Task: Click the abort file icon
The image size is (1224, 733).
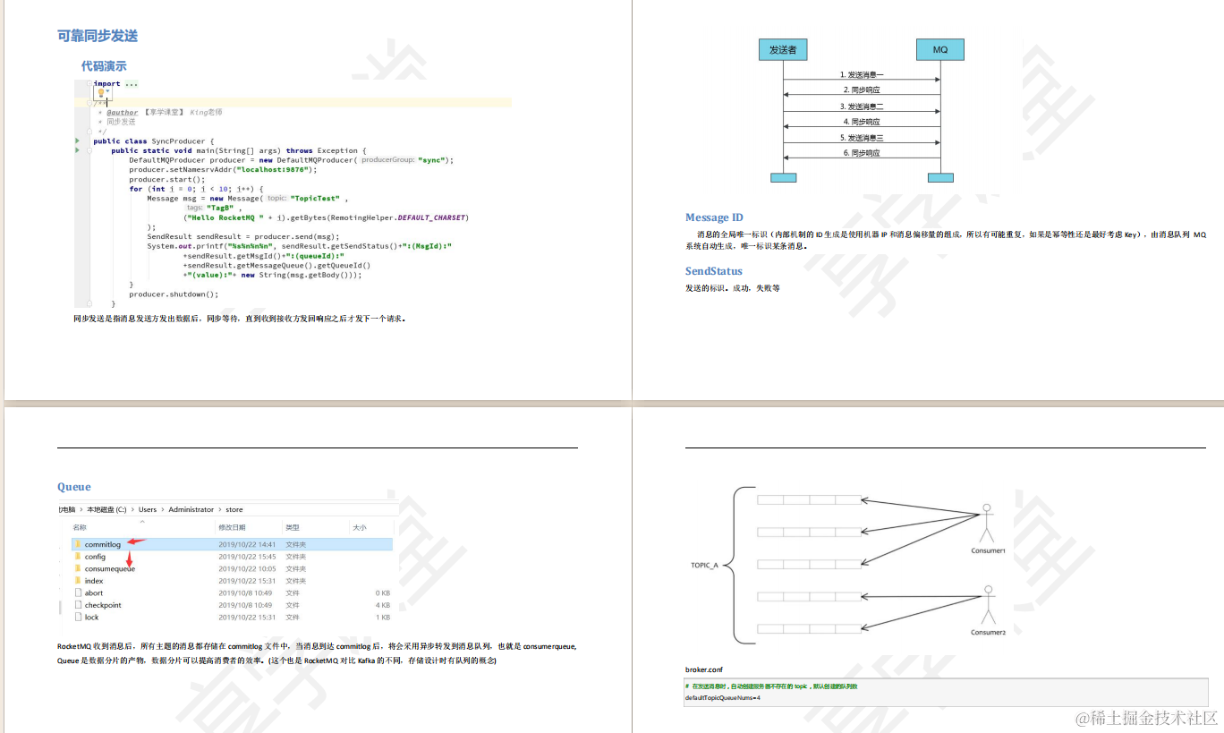Action: point(78,592)
